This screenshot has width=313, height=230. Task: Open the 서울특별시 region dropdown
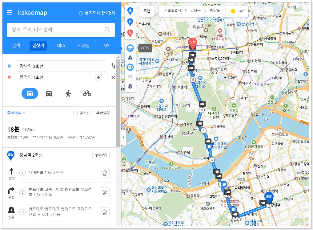tap(172, 11)
